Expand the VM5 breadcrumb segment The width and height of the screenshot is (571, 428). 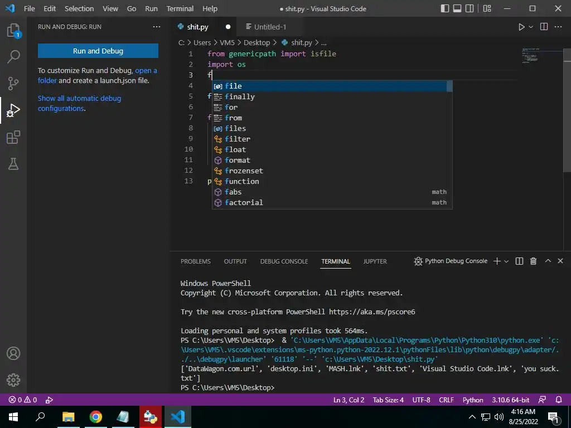point(228,42)
